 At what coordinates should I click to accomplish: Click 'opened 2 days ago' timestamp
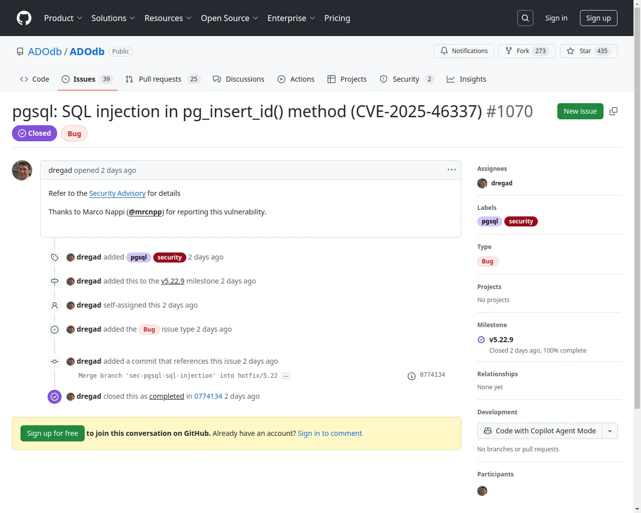point(105,170)
